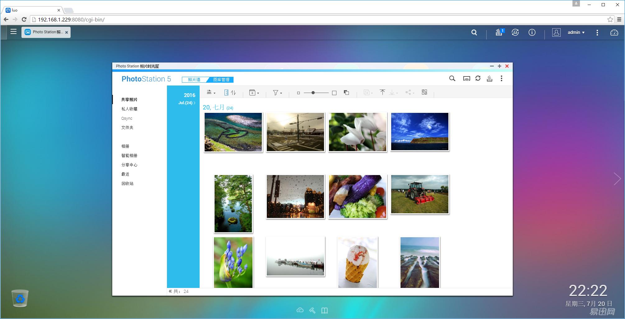Open the add-to-album dropdown
The width and height of the screenshot is (625, 319).
[254, 93]
